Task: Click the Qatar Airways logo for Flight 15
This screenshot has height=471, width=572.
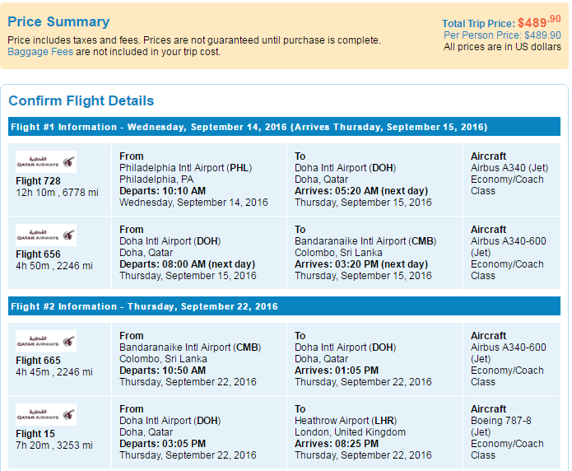Action: coord(46,414)
